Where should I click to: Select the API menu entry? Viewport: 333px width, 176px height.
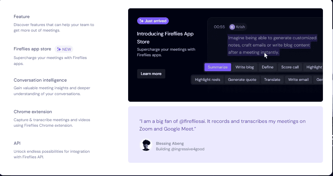coord(17,143)
